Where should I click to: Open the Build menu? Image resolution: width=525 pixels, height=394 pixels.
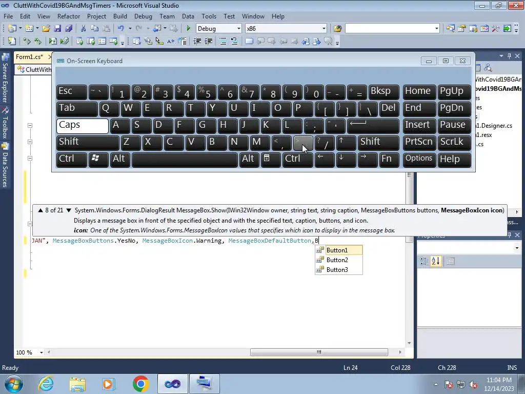pos(120,16)
